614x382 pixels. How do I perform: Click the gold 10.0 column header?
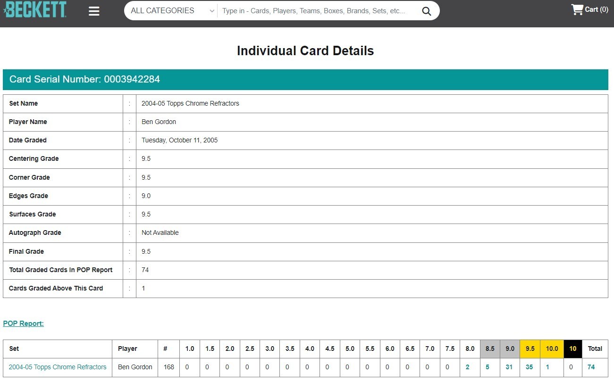click(552, 349)
